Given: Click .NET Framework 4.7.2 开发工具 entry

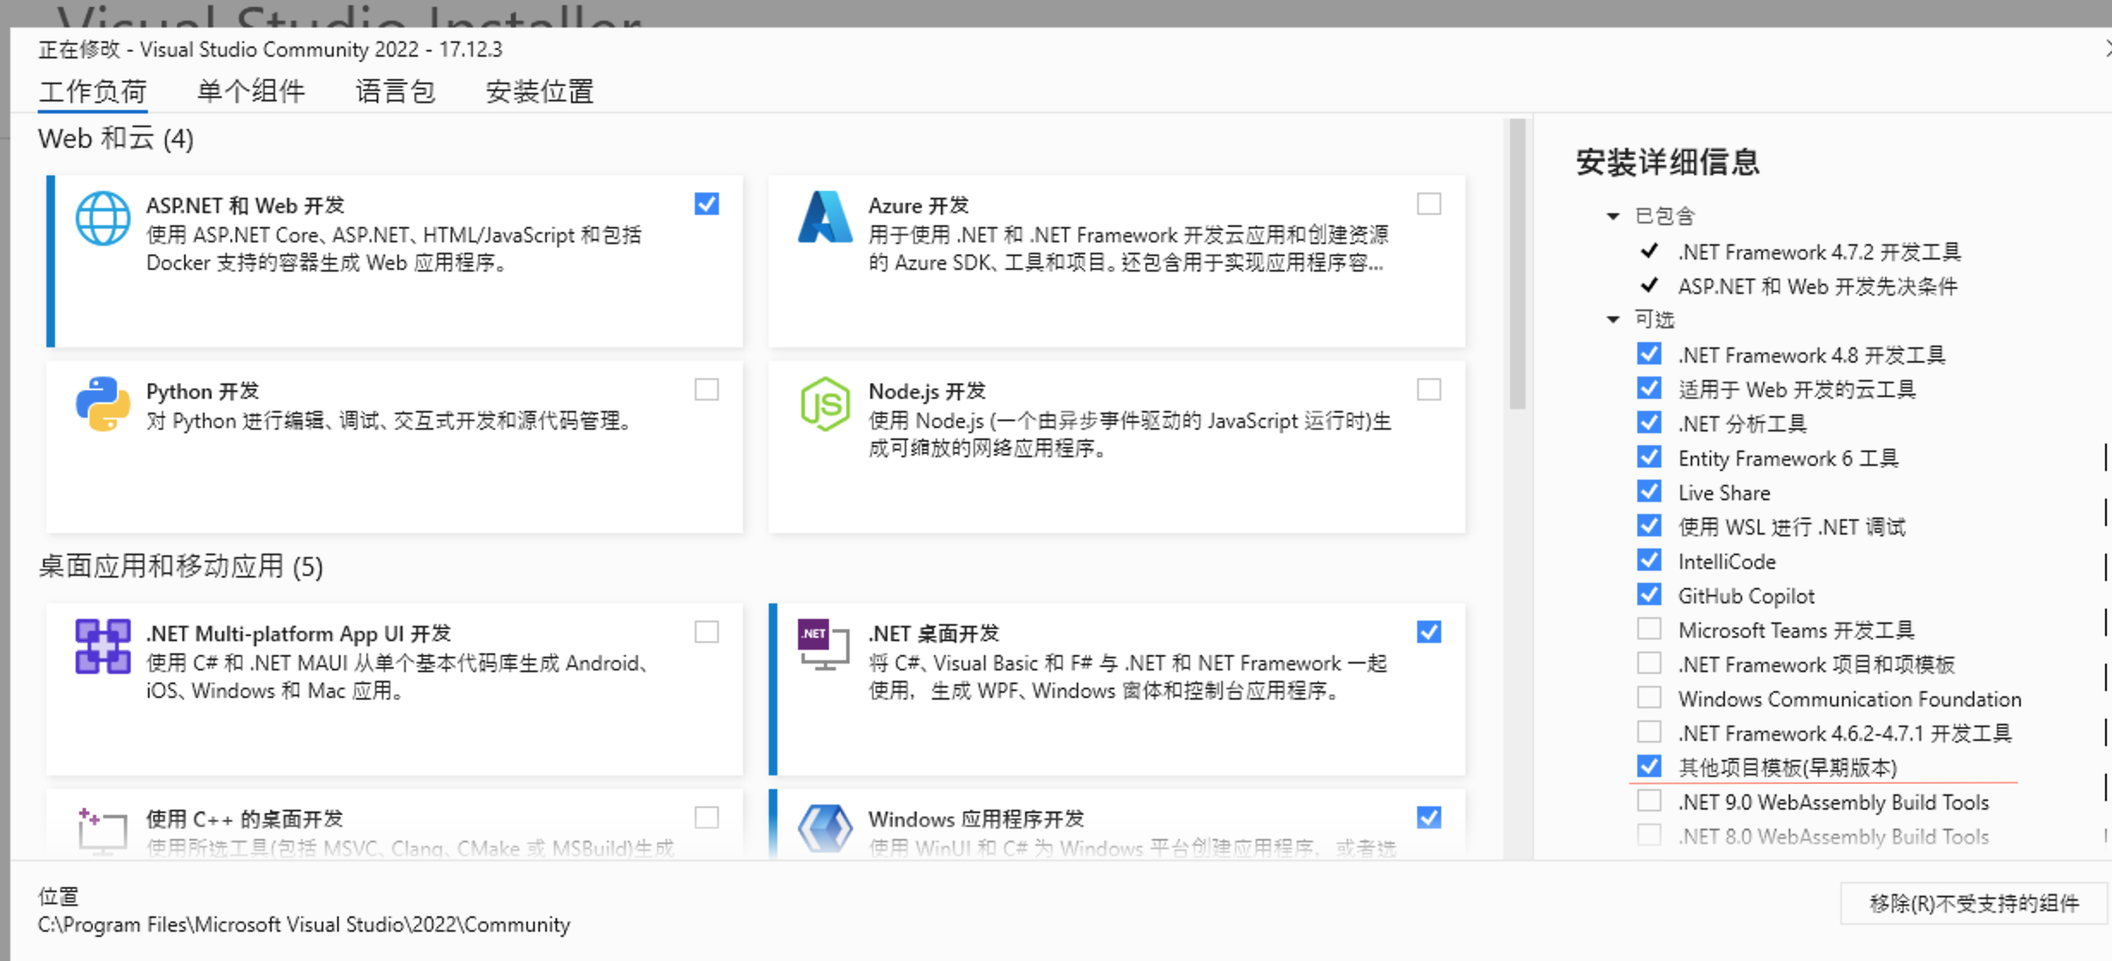Looking at the screenshot, I should point(1819,252).
